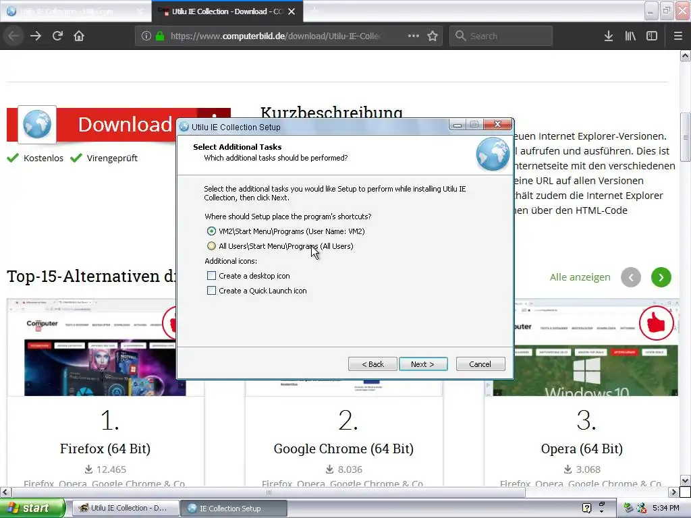
Task: Open the Google Chrome (64 Bit) link
Action: [343, 449]
